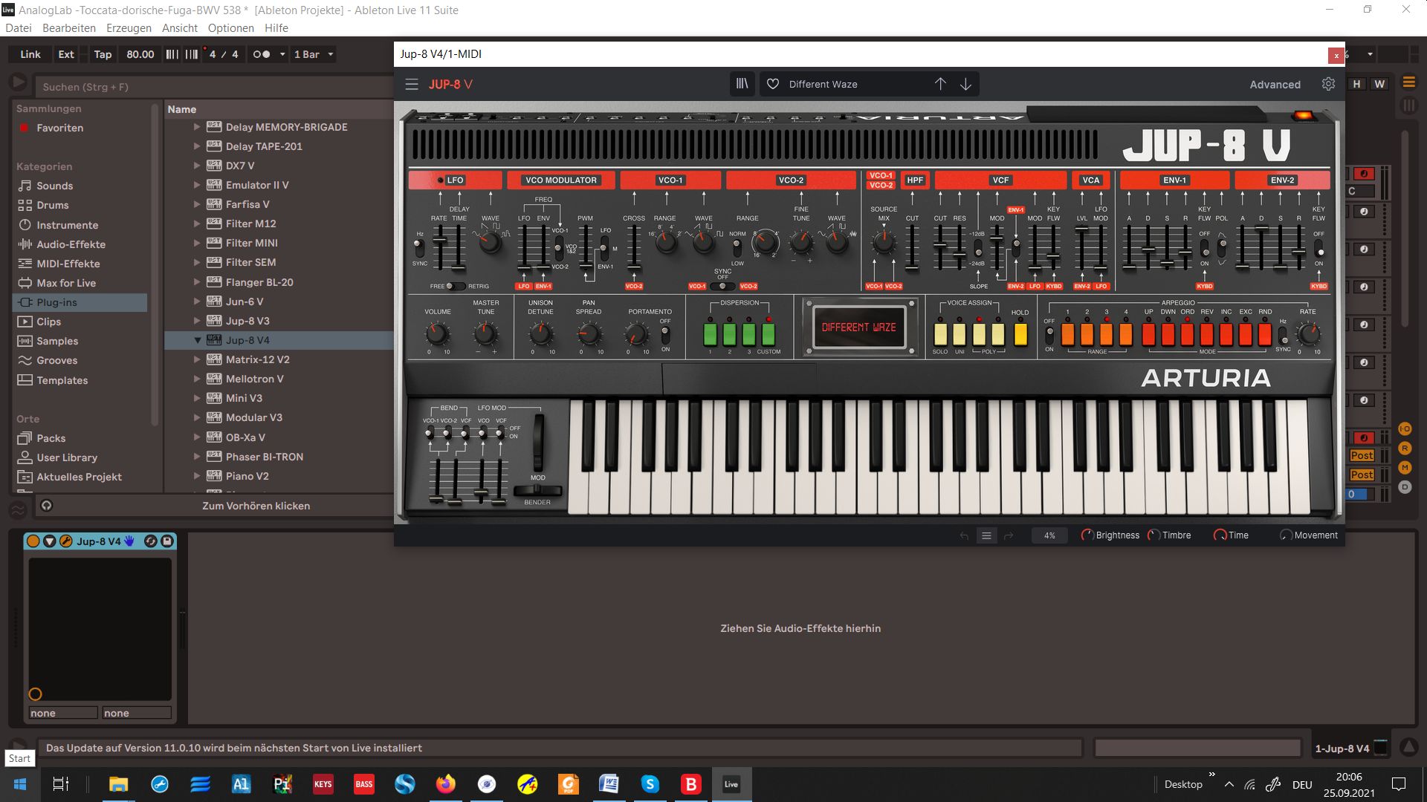1427x802 pixels.
Task: Click the Tap tempo button
Action: pyautogui.click(x=103, y=54)
